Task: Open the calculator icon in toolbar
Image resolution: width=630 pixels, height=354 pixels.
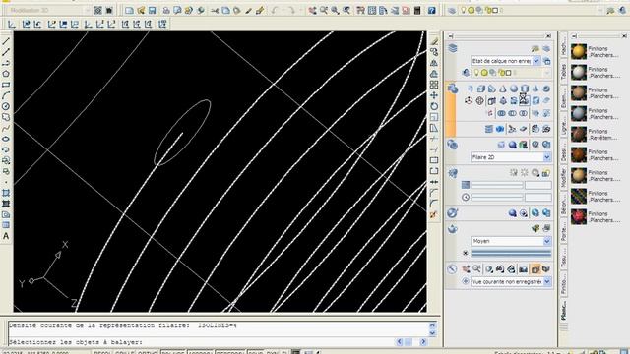Action: [417, 11]
